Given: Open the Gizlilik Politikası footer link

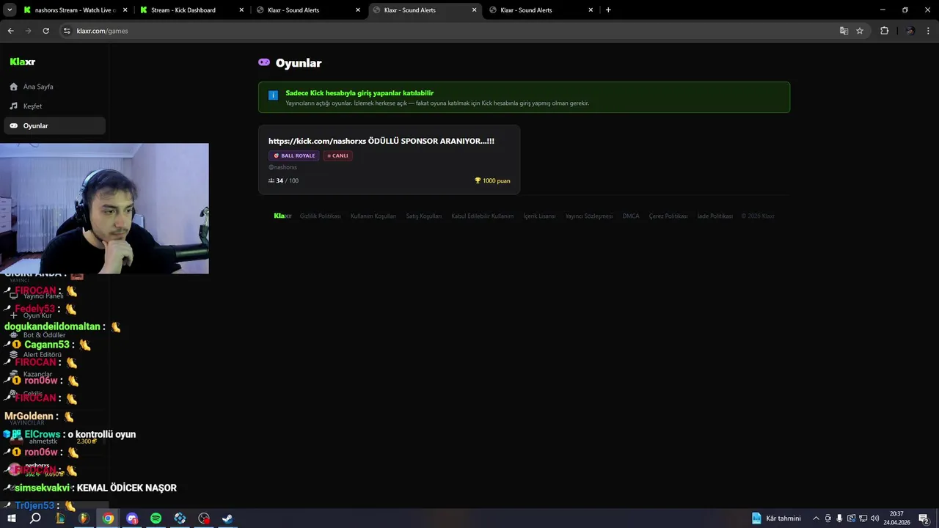Looking at the screenshot, I should [320, 216].
